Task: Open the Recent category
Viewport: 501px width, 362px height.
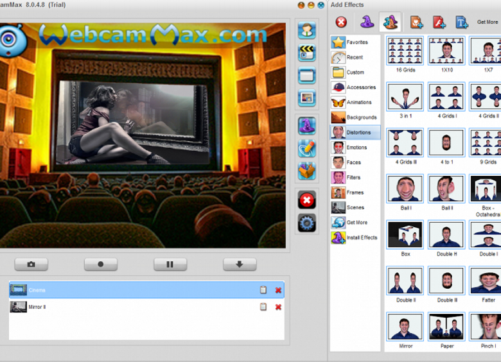Action: pos(355,57)
